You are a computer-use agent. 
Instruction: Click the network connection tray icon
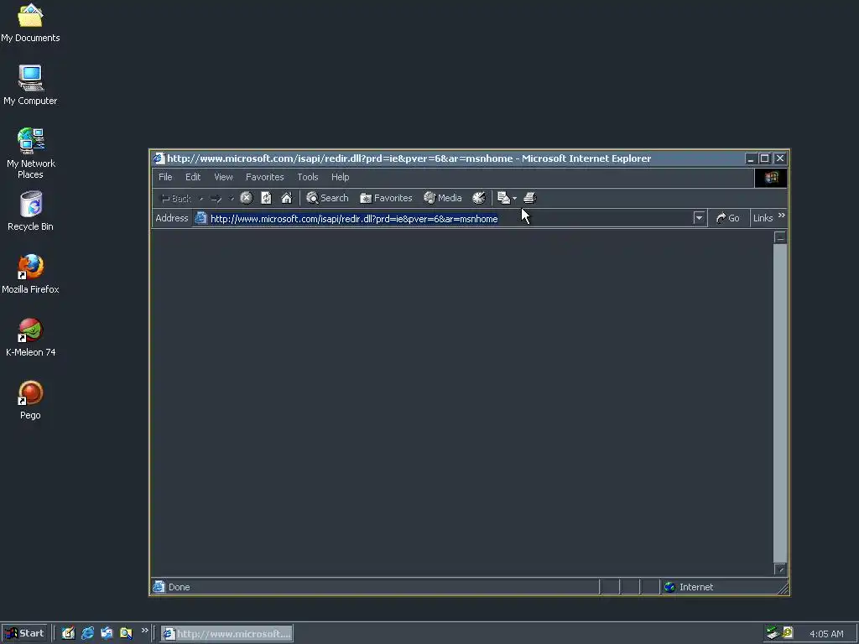pos(773,633)
